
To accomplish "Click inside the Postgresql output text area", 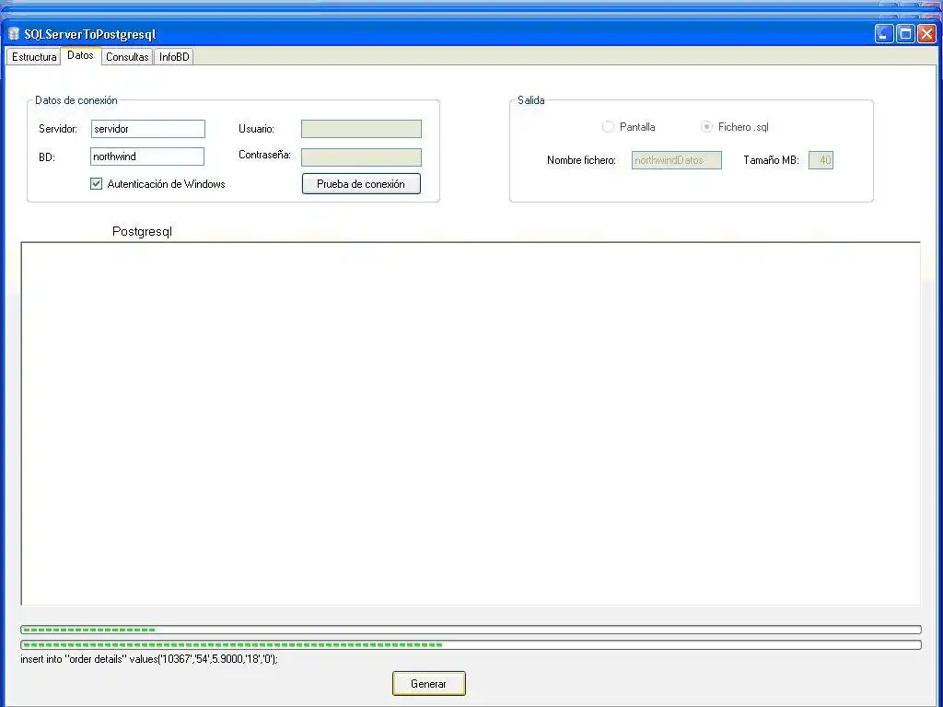I will pos(471,423).
